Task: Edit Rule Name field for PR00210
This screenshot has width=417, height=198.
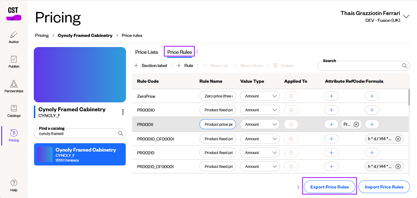Action: point(218,152)
